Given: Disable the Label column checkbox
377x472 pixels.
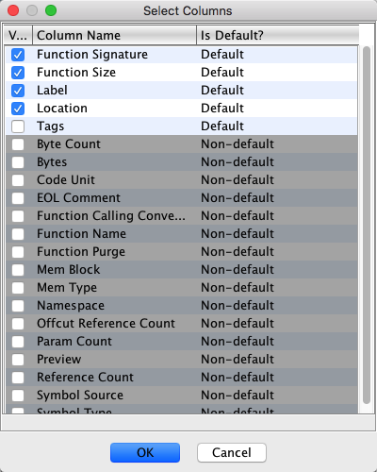Looking at the screenshot, I should pyautogui.click(x=18, y=91).
